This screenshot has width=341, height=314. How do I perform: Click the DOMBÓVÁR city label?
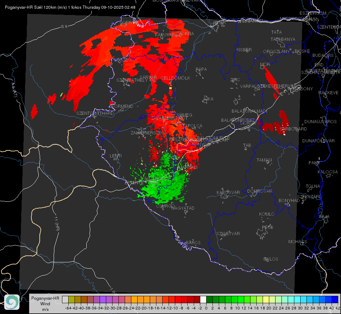(x=259, y=191)
